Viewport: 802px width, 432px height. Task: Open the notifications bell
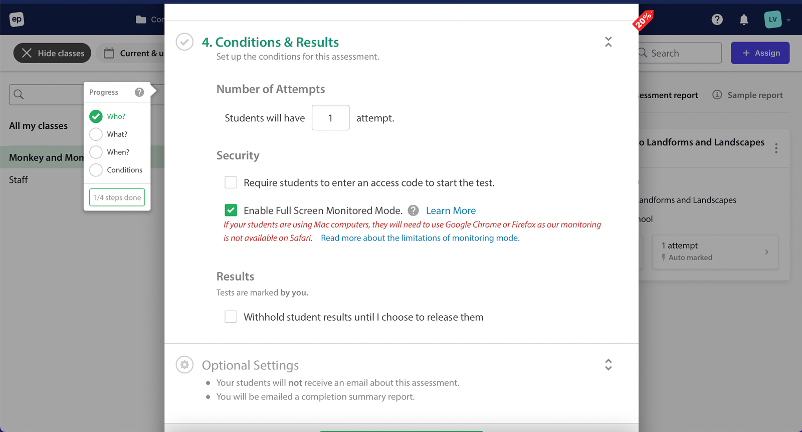(744, 20)
